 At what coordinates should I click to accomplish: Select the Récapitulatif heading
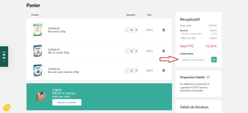[x=190, y=19]
